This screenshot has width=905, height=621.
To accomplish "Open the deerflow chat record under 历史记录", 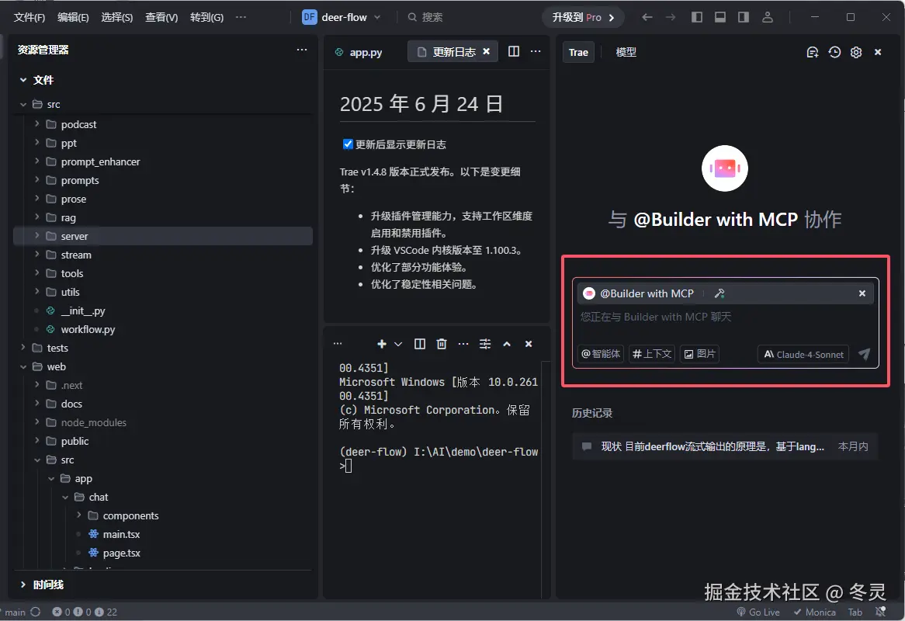I will (722, 446).
